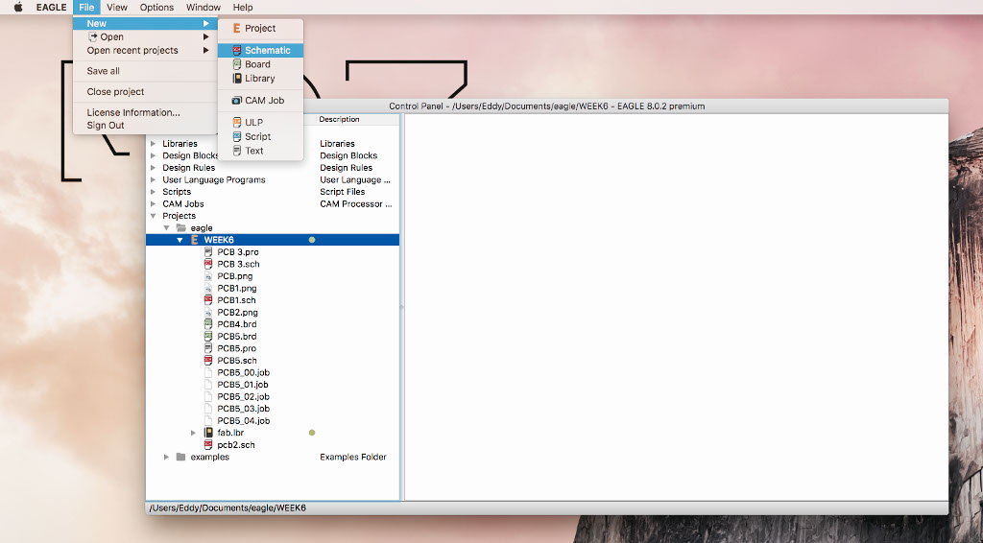
Task: Select PCB5_02.job in project tree
Action: (x=243, y=396)
